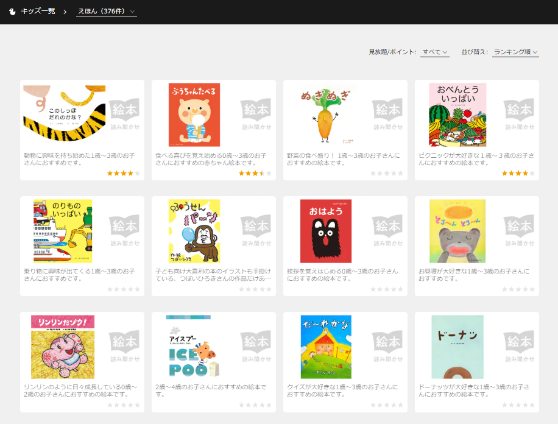Click the duck logo icon in header
Screen dimensions: 558x424
12,12
